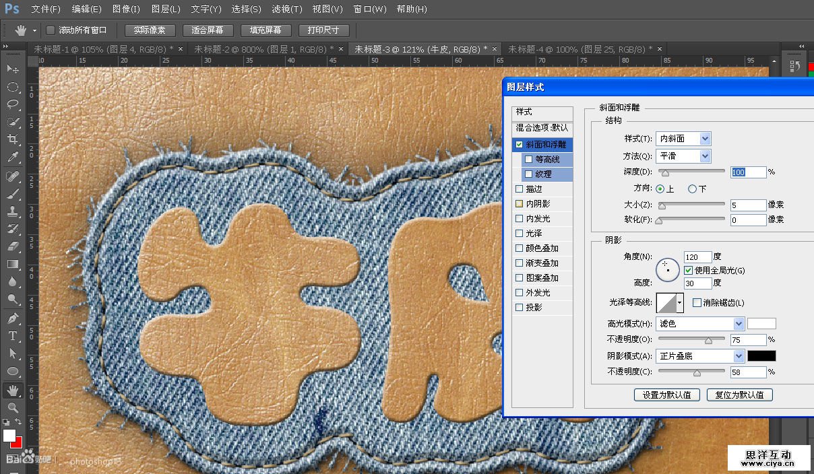Select the Pen tool
814x474 pixels.
pos(13,318)
